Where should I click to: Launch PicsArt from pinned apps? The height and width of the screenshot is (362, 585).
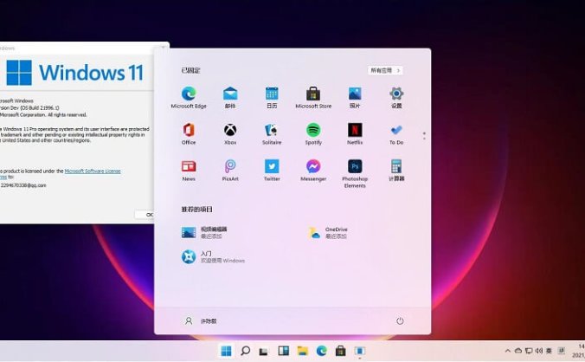[230, 171]
